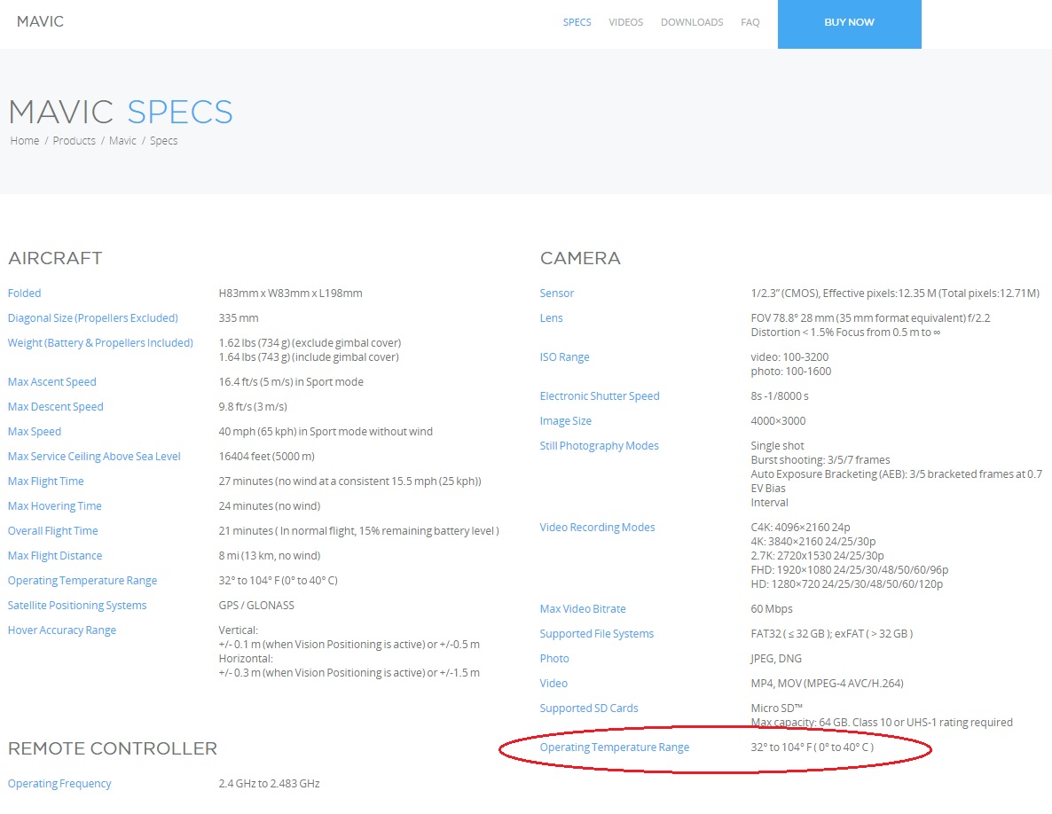This screenshot has width=1052, height=814.
Task: Click the CAMERA section heading
Action: 580,258
